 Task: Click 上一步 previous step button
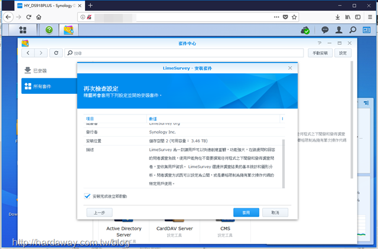[99, 212]
